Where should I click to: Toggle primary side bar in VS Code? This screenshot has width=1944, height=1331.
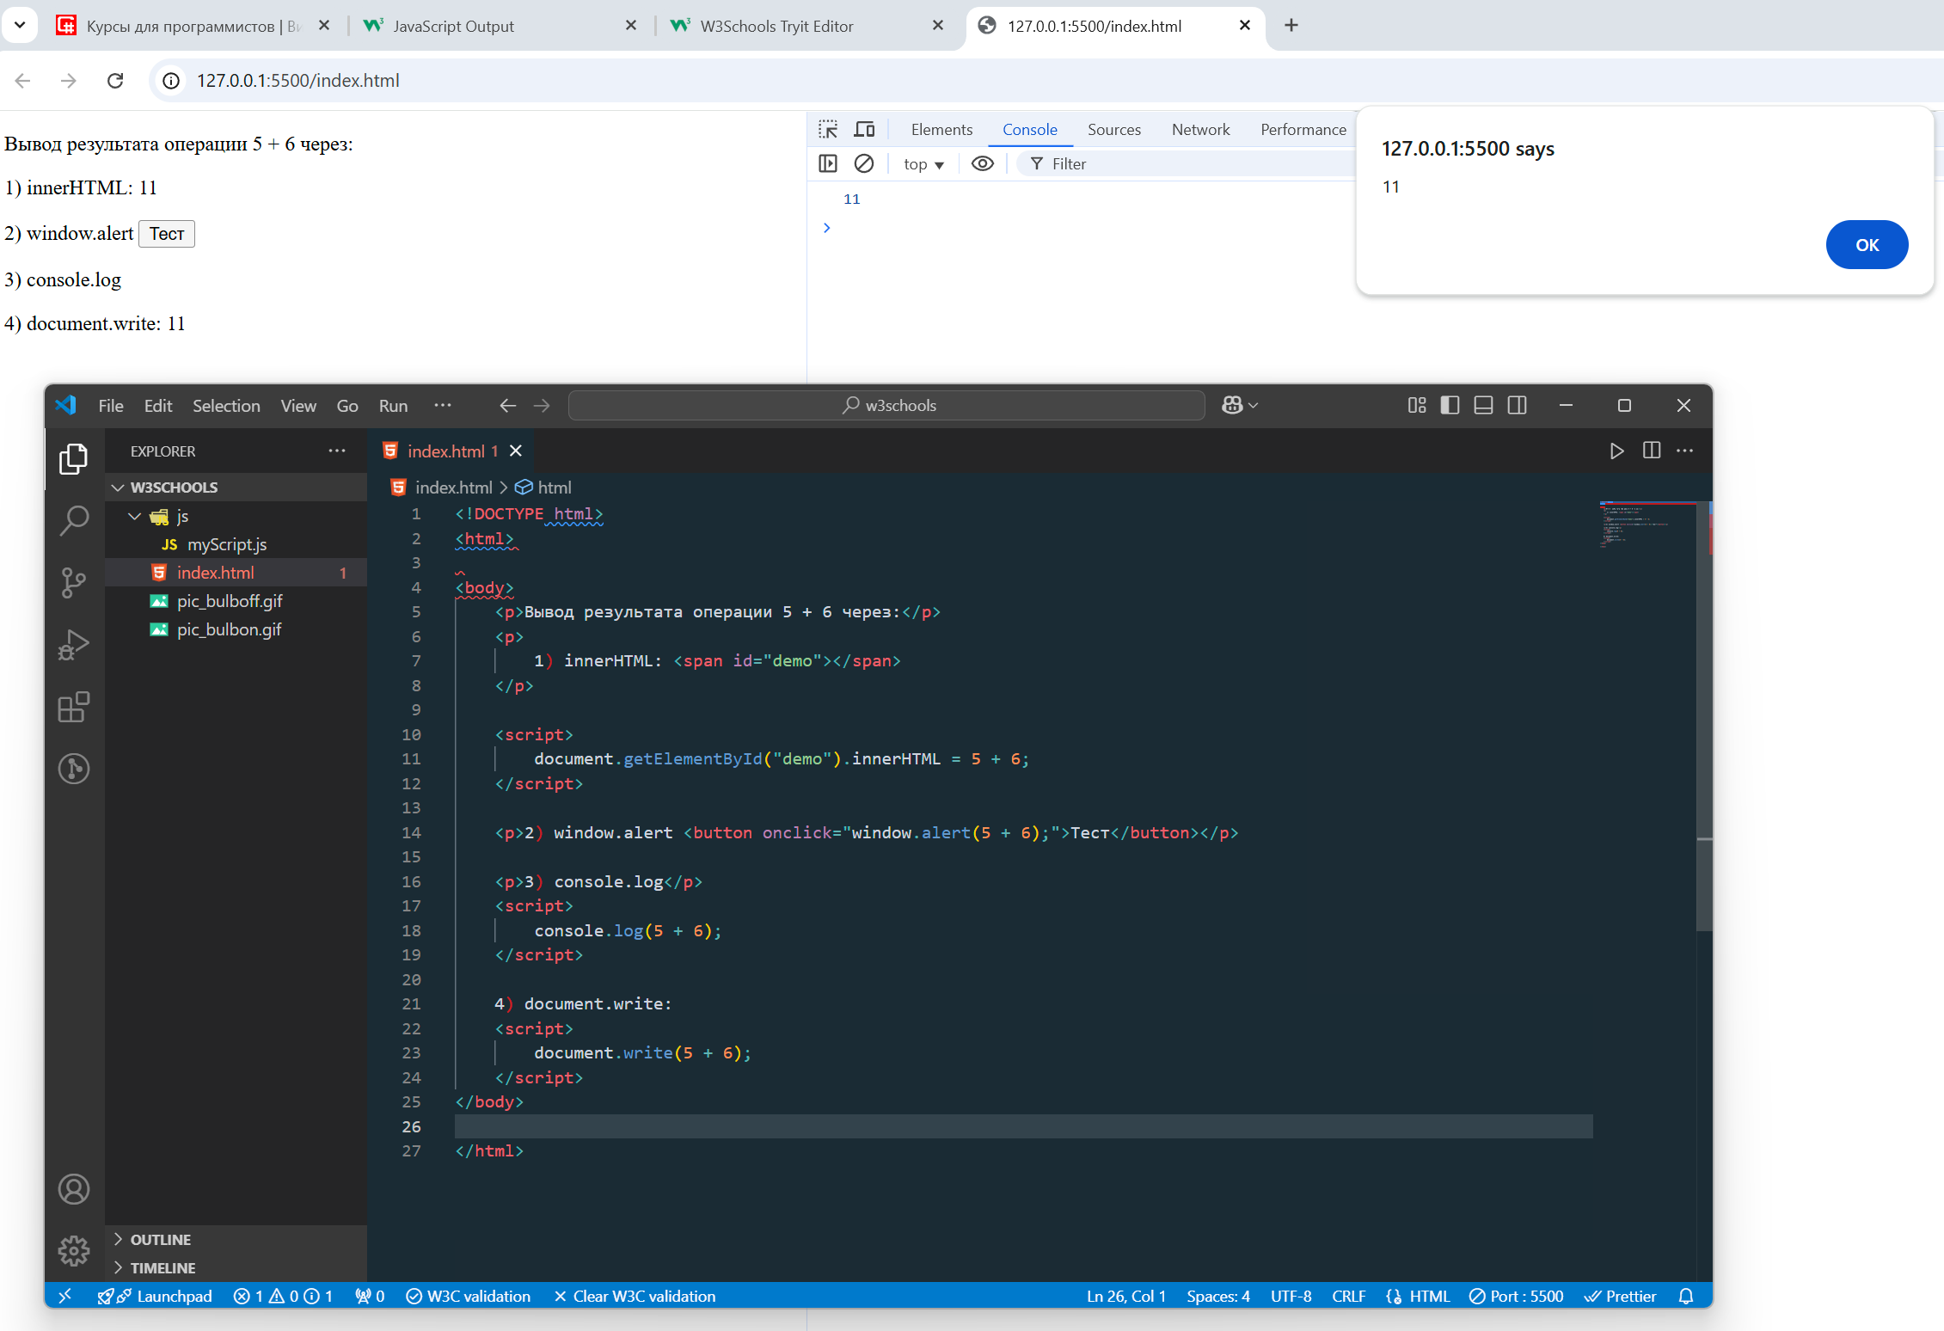click(1450, 405)
